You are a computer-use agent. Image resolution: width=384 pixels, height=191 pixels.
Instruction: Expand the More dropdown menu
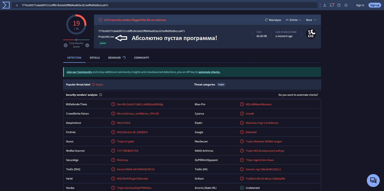point(311,20)
